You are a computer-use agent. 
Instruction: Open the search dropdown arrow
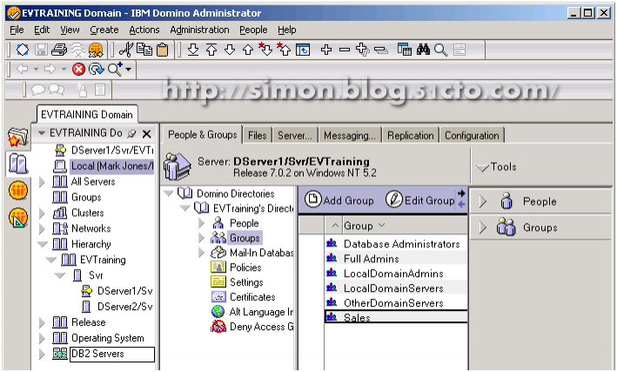coord(128,70)
